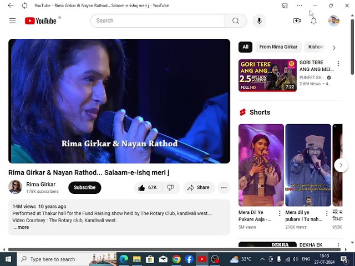
Task: Open the title bar three-dot app menu
Action: point(300,6)
